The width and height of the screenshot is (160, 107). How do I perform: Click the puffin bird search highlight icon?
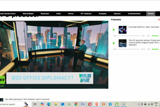coord(26,104)
